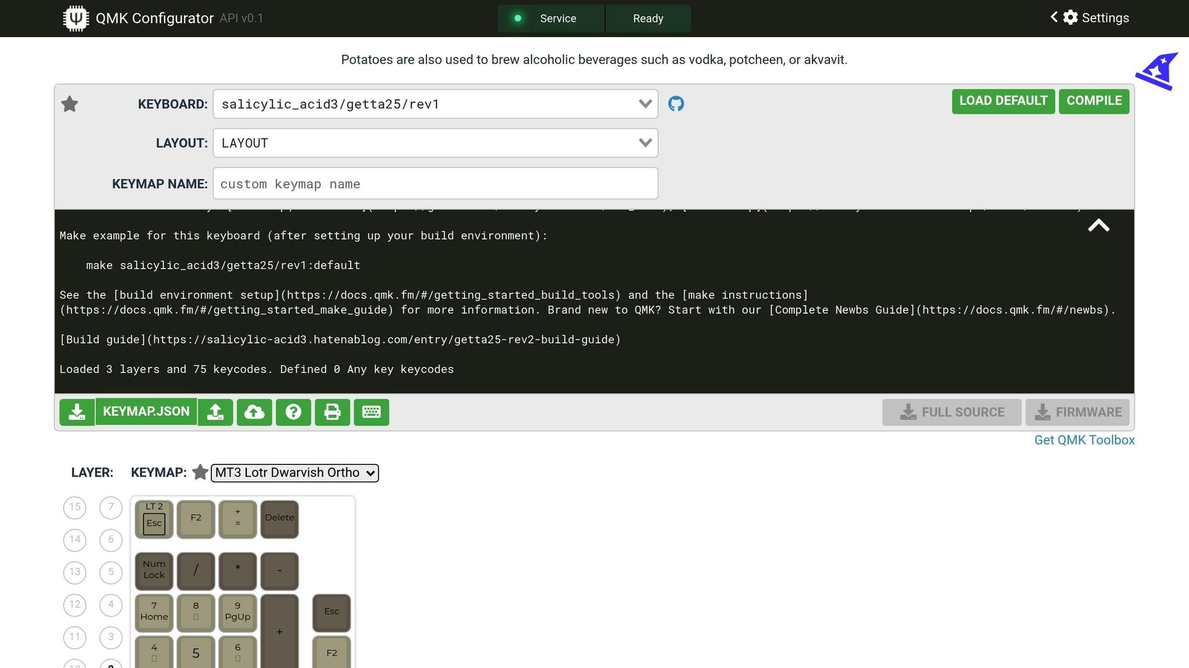Viewport: 1189px width, 668px height.
Task: Select layer 11
Action: [75, 637]
